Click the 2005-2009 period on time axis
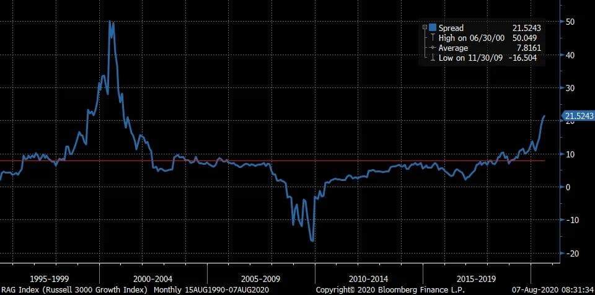 [x=261, y=278]
